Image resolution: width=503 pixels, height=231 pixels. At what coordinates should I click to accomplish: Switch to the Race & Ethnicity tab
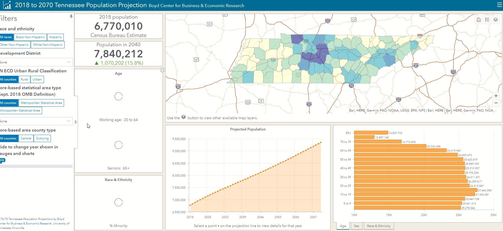[379, 226]
